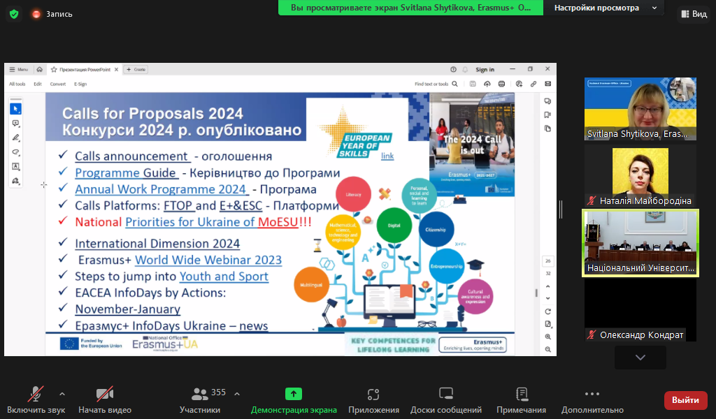
Task: Open the Acrobat notifications bell
Action: point(465,69)
